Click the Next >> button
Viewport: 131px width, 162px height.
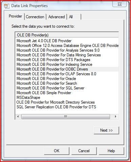[x=106, y=130]
